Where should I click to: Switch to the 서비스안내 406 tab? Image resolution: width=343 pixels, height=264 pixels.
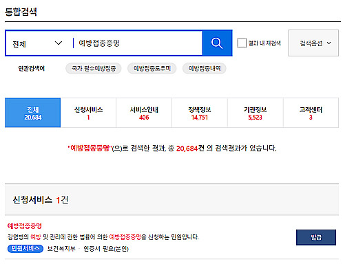[x=144, y=113]
